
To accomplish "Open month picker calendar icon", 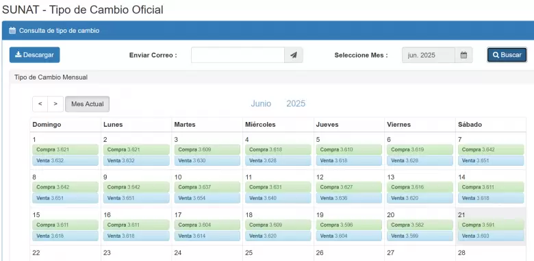I will pyautogui.click(x=463, y=55).
